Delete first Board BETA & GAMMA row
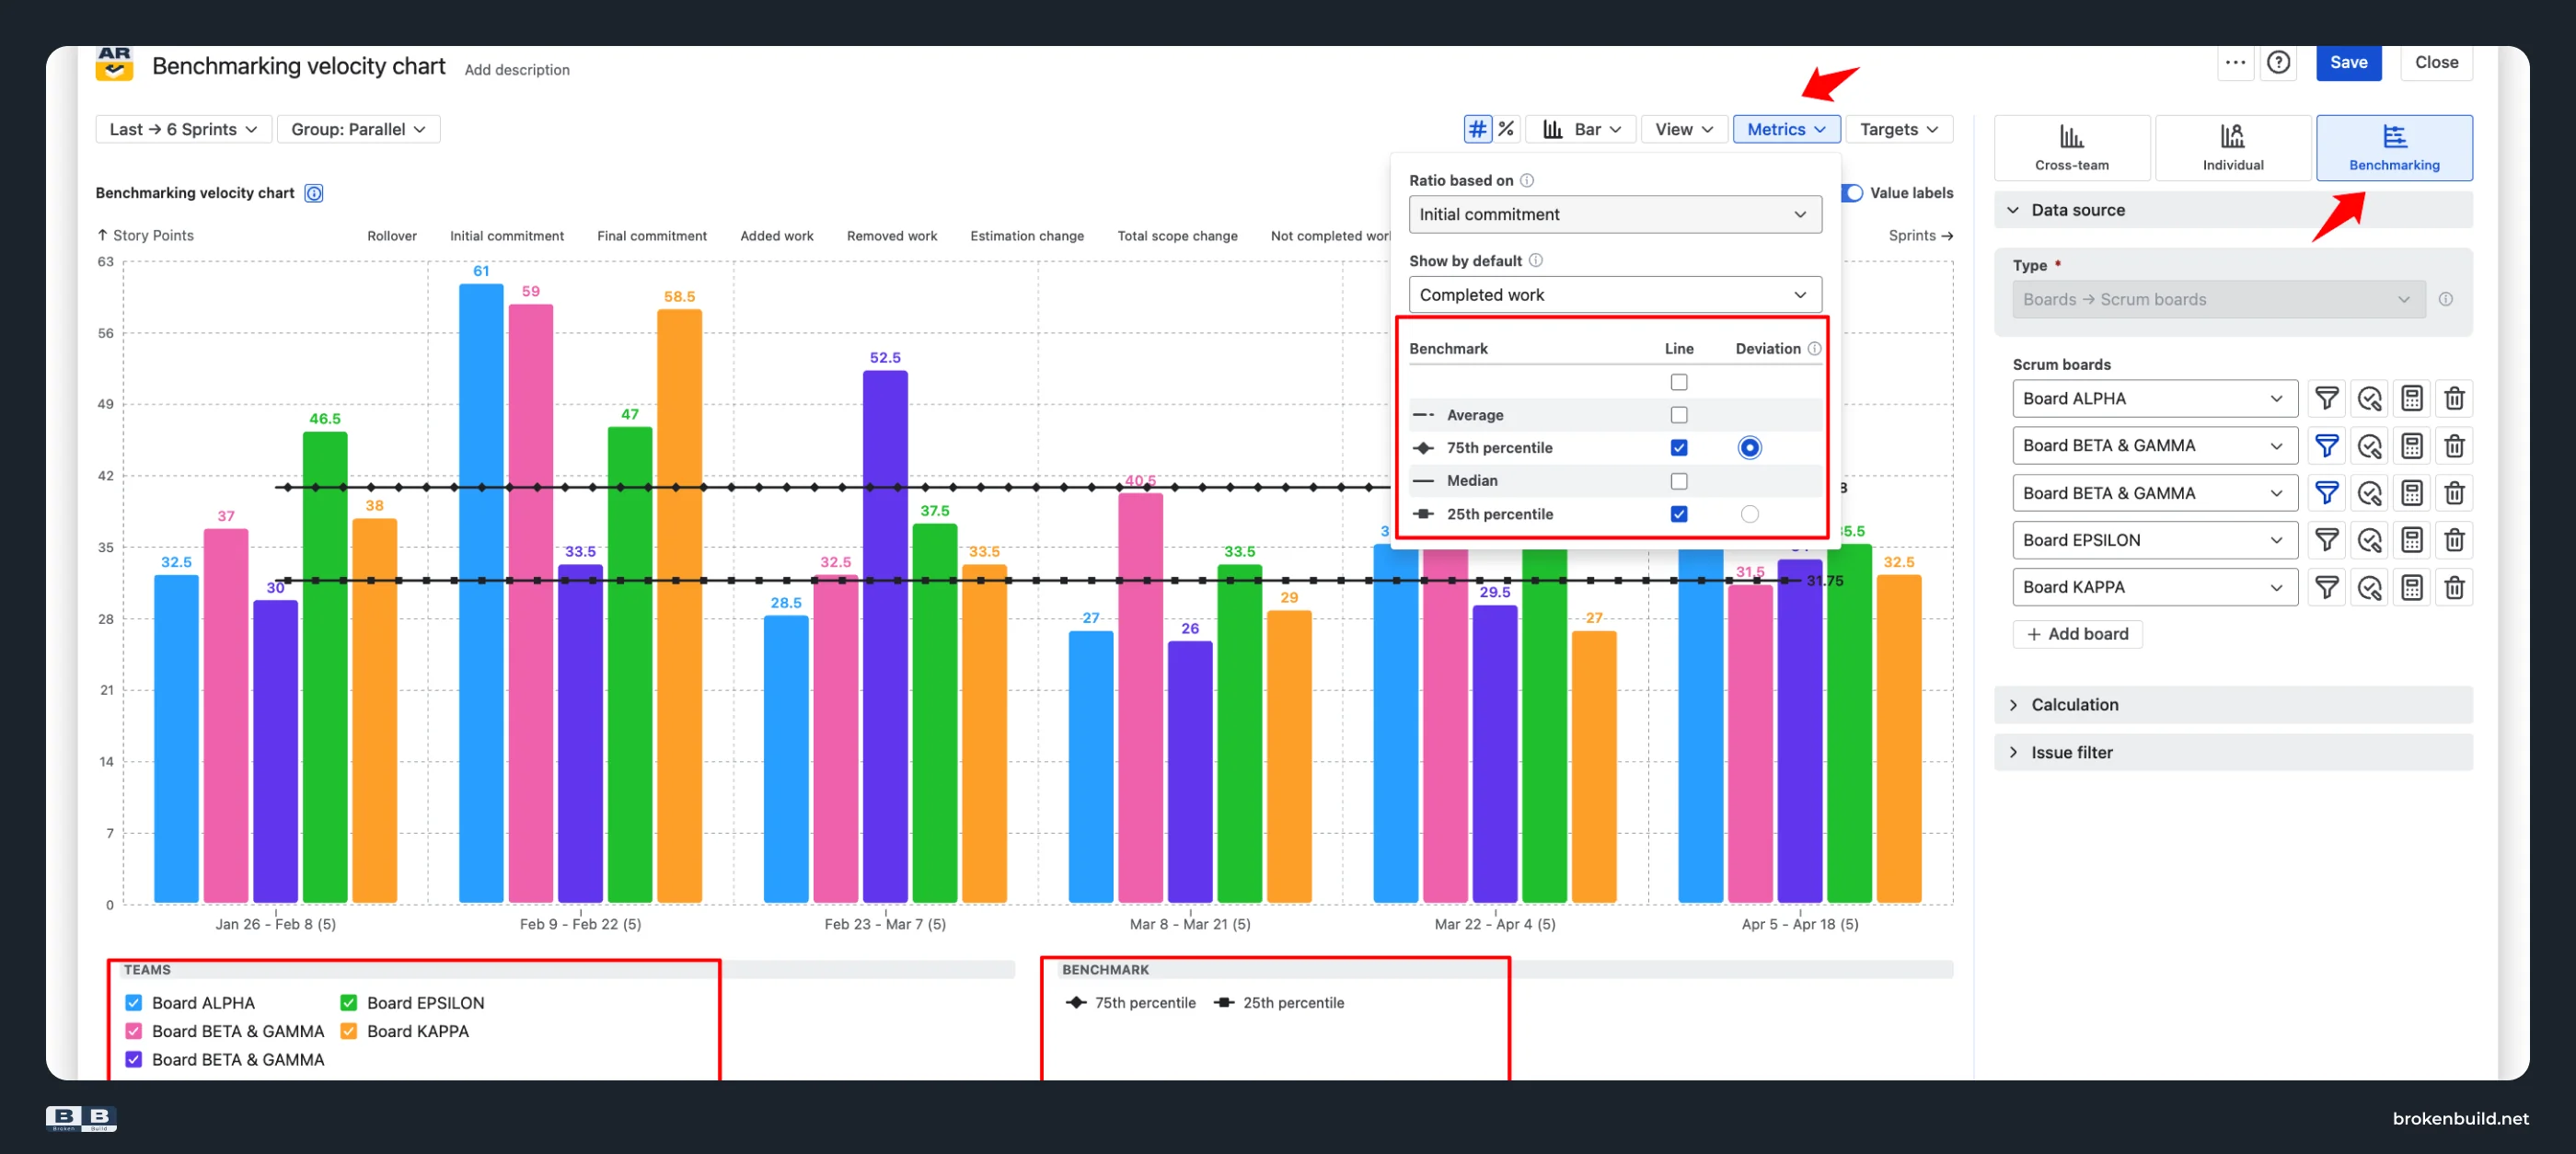This screenshot has height=1154, width=2576. pyautogui.click(x=2454, y=446)
